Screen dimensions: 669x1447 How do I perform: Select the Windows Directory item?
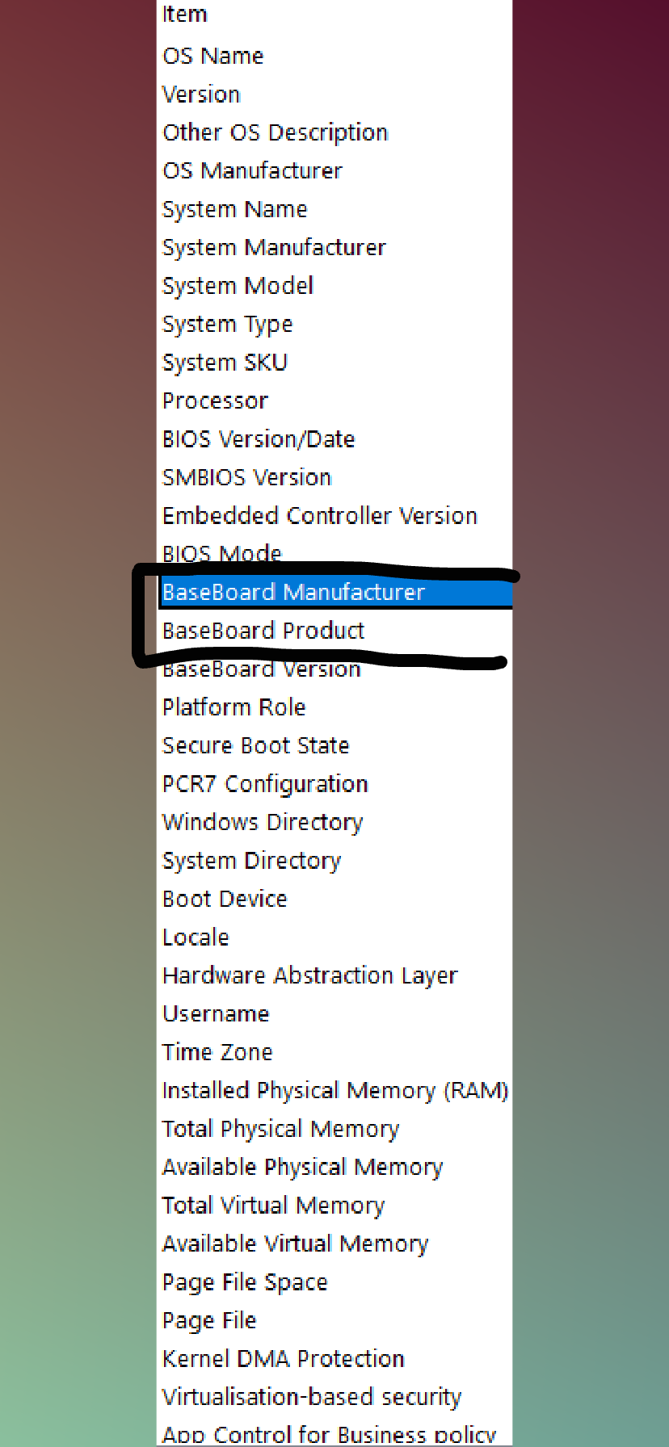(x=334, y=822)
